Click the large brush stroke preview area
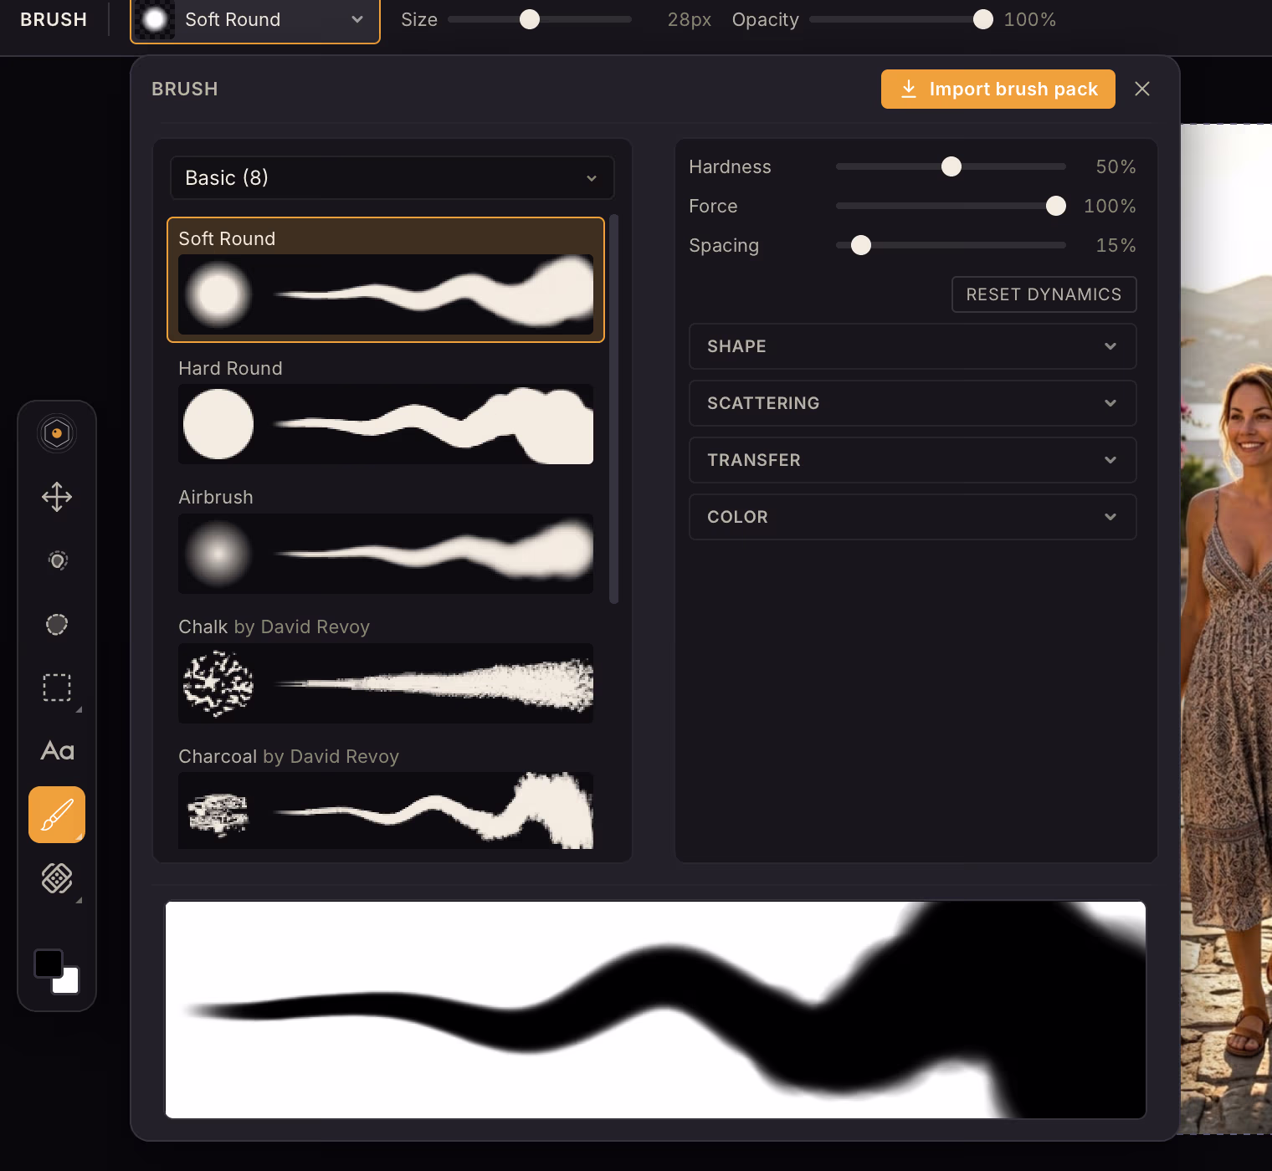 (655, 1010)
